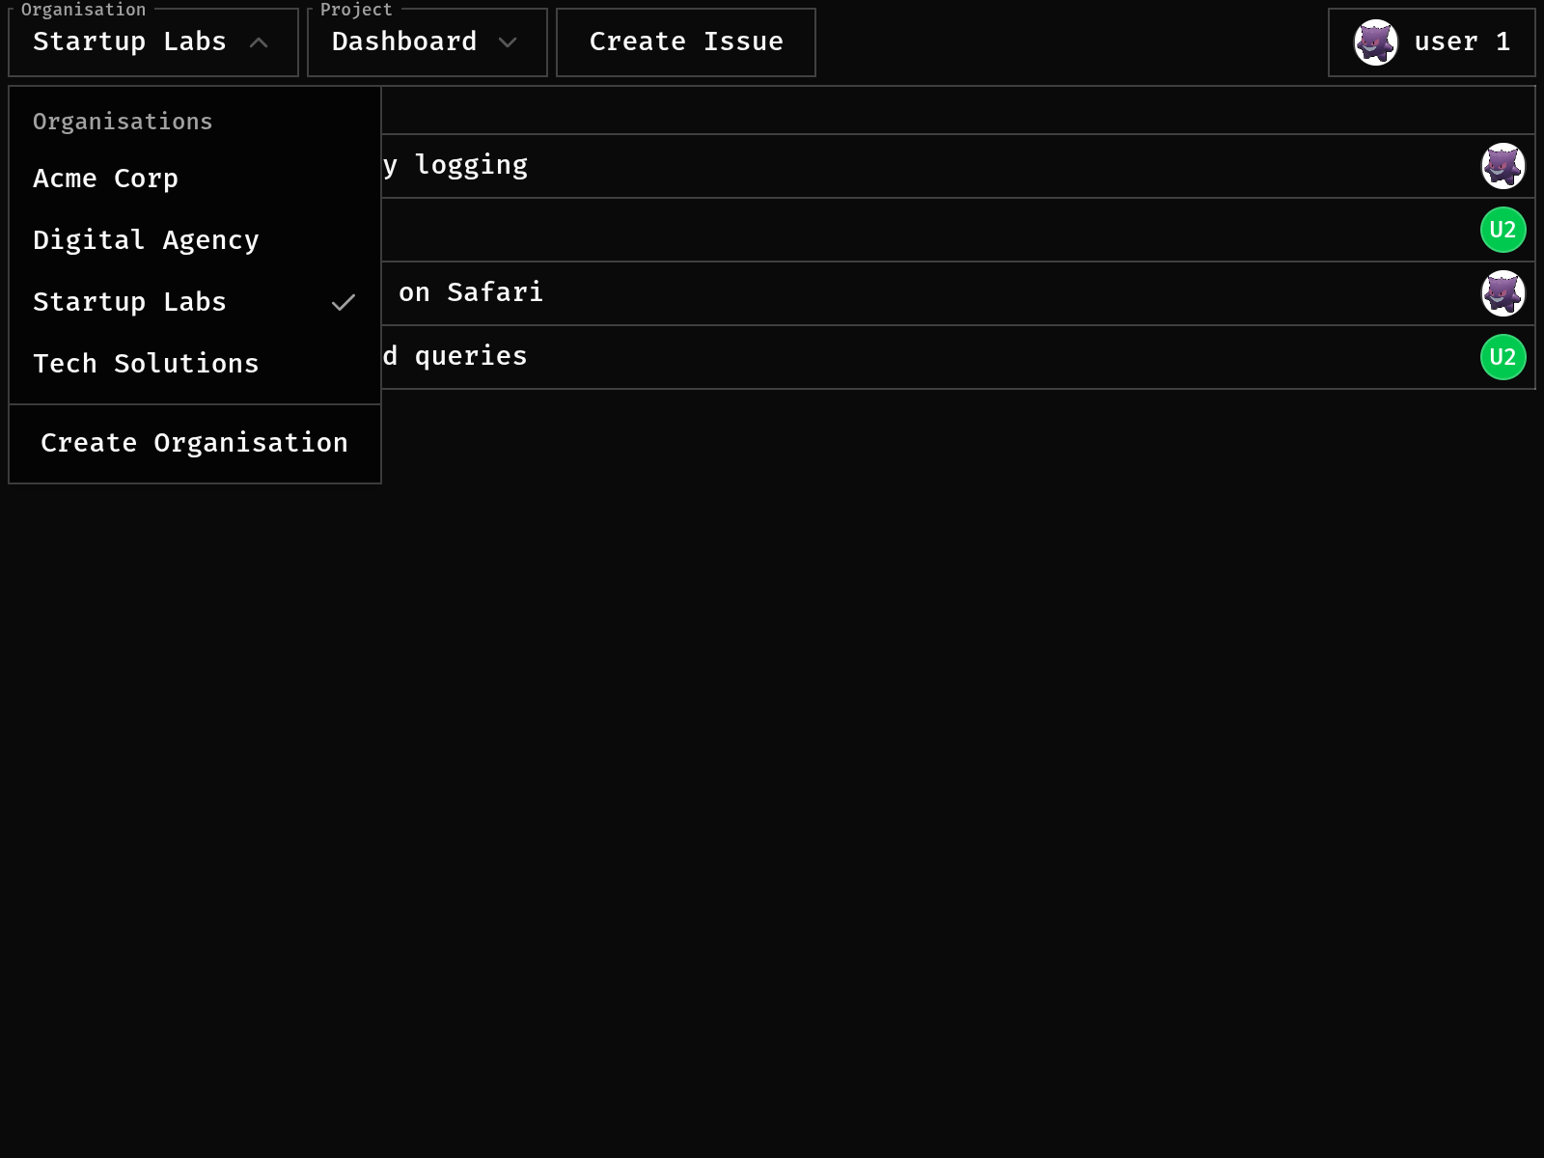Click the avatar on the Safari issue row
Screen dimensions: 1544x1158
point(1503,293)
